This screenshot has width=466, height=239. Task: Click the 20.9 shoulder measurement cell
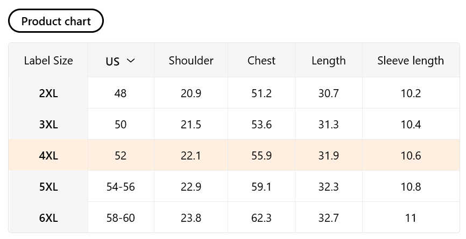tap(191, 93)
